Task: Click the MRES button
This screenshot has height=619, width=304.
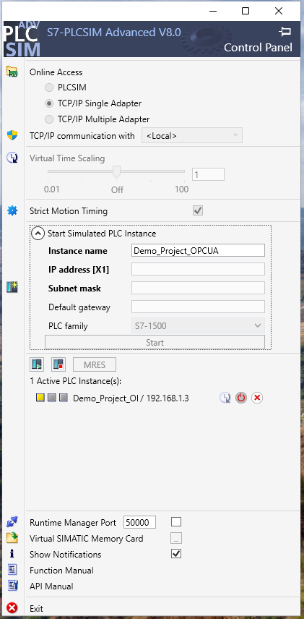Action: pos(95,364)
